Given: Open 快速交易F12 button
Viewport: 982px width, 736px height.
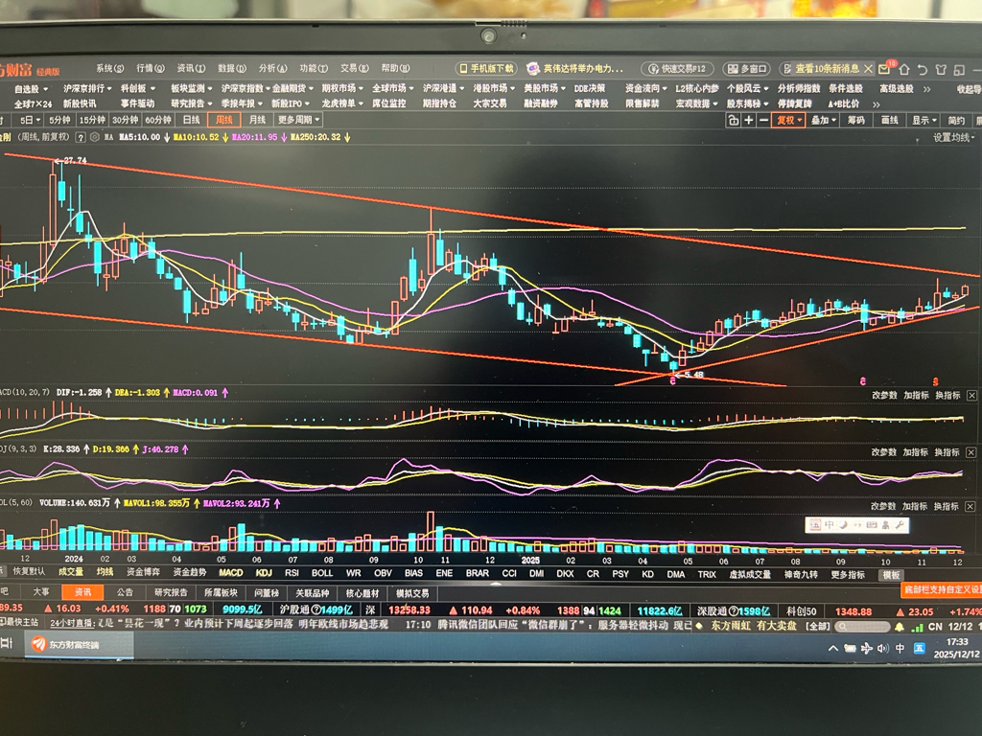Looking at the screenshot, I should click(677, 69).
